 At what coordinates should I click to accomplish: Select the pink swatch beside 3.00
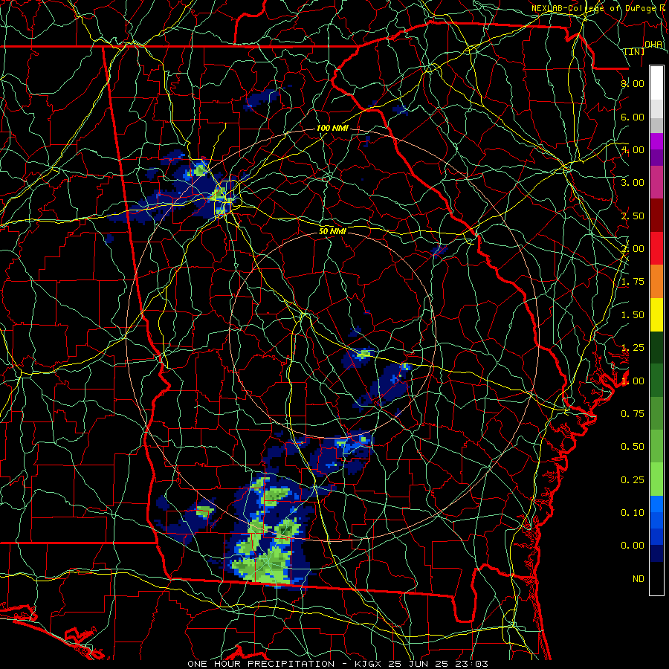[656, 183]
